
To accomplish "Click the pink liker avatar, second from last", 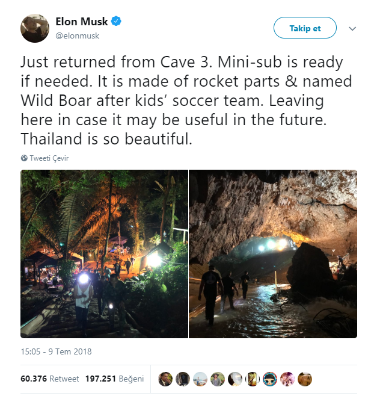I will pos(287,379).
